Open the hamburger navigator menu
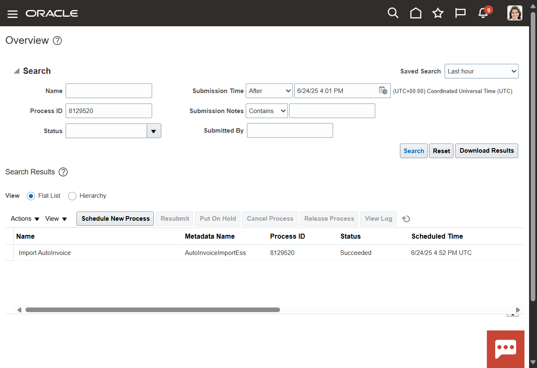The height and width of the screenshot is (368, 537). 13,14
